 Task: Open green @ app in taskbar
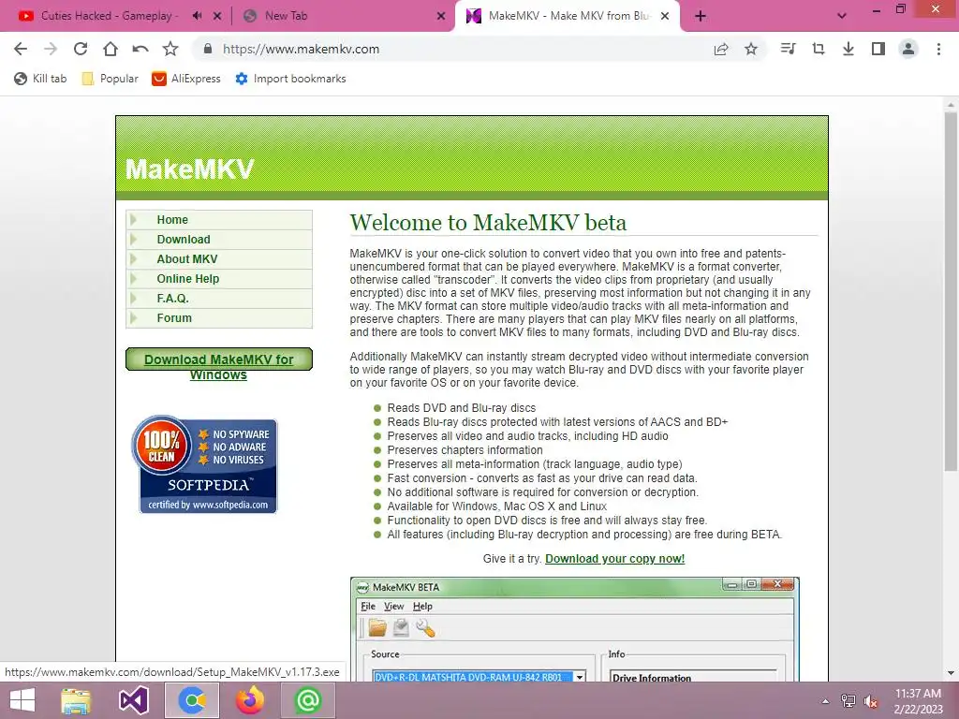click(x=307, y=700)
